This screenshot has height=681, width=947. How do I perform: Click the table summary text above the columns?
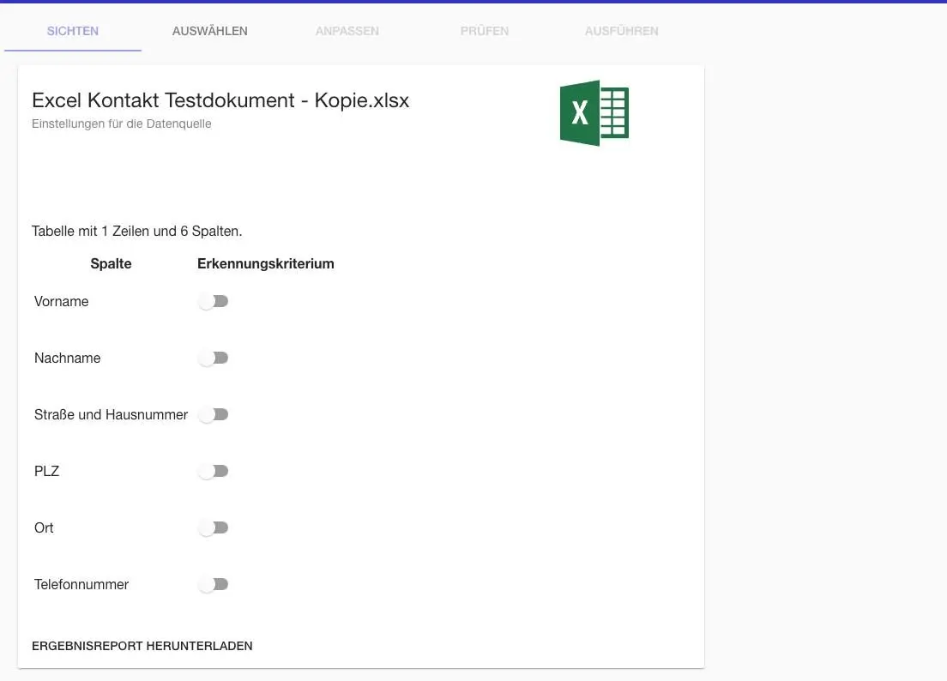point(136,231)
